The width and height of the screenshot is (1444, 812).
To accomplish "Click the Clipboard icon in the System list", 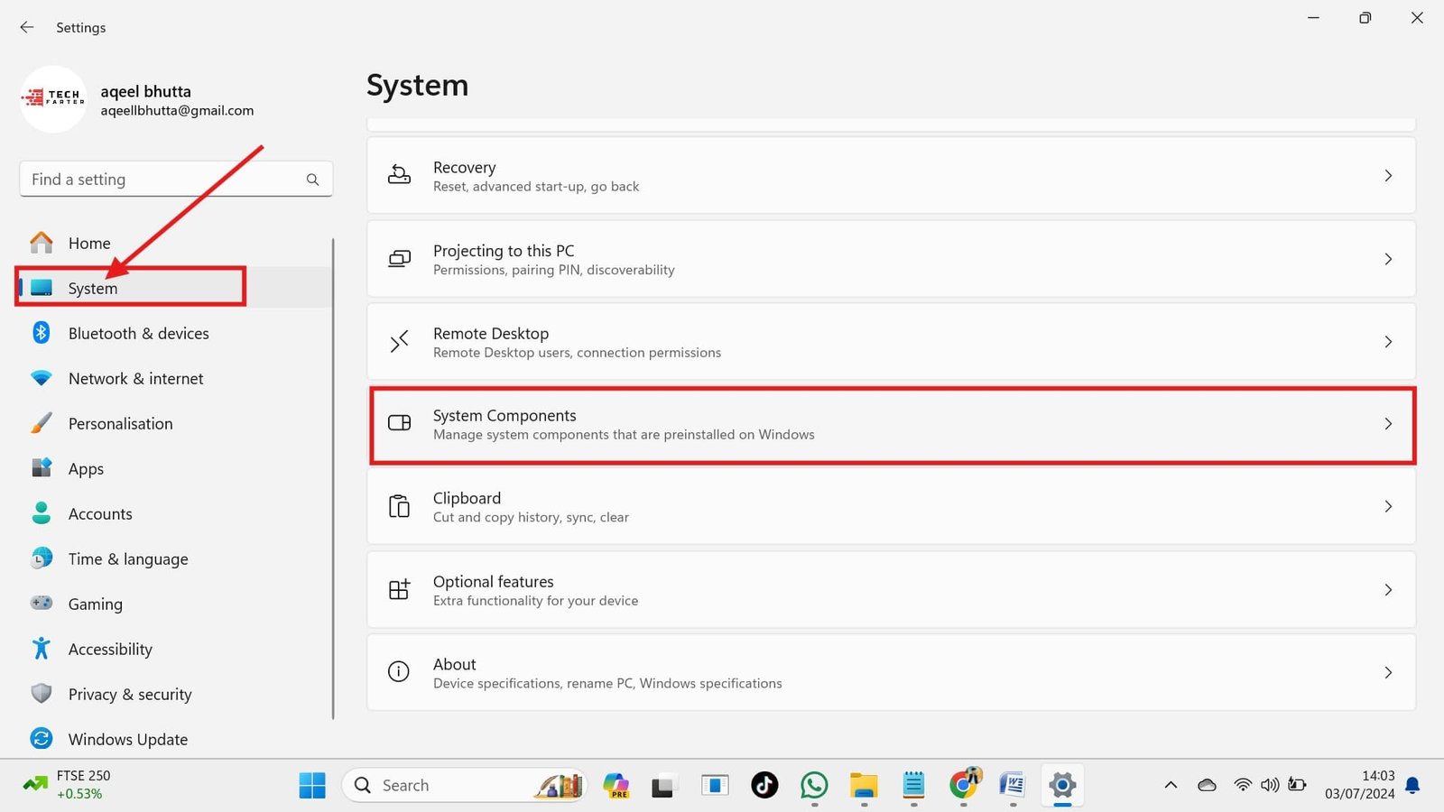I will (399, 506).
